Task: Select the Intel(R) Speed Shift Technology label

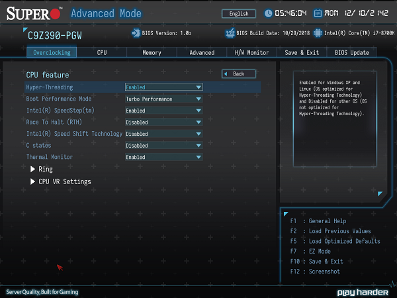Action: click(x=74, y=134)
